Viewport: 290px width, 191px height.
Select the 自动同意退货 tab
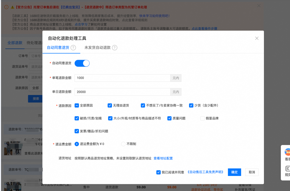click(x=58, y=48)
